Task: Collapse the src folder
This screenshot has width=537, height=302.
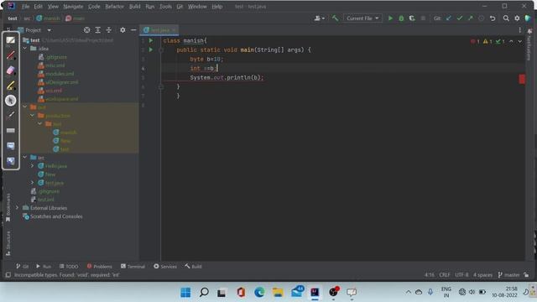Action: click(x=25, y=157)
